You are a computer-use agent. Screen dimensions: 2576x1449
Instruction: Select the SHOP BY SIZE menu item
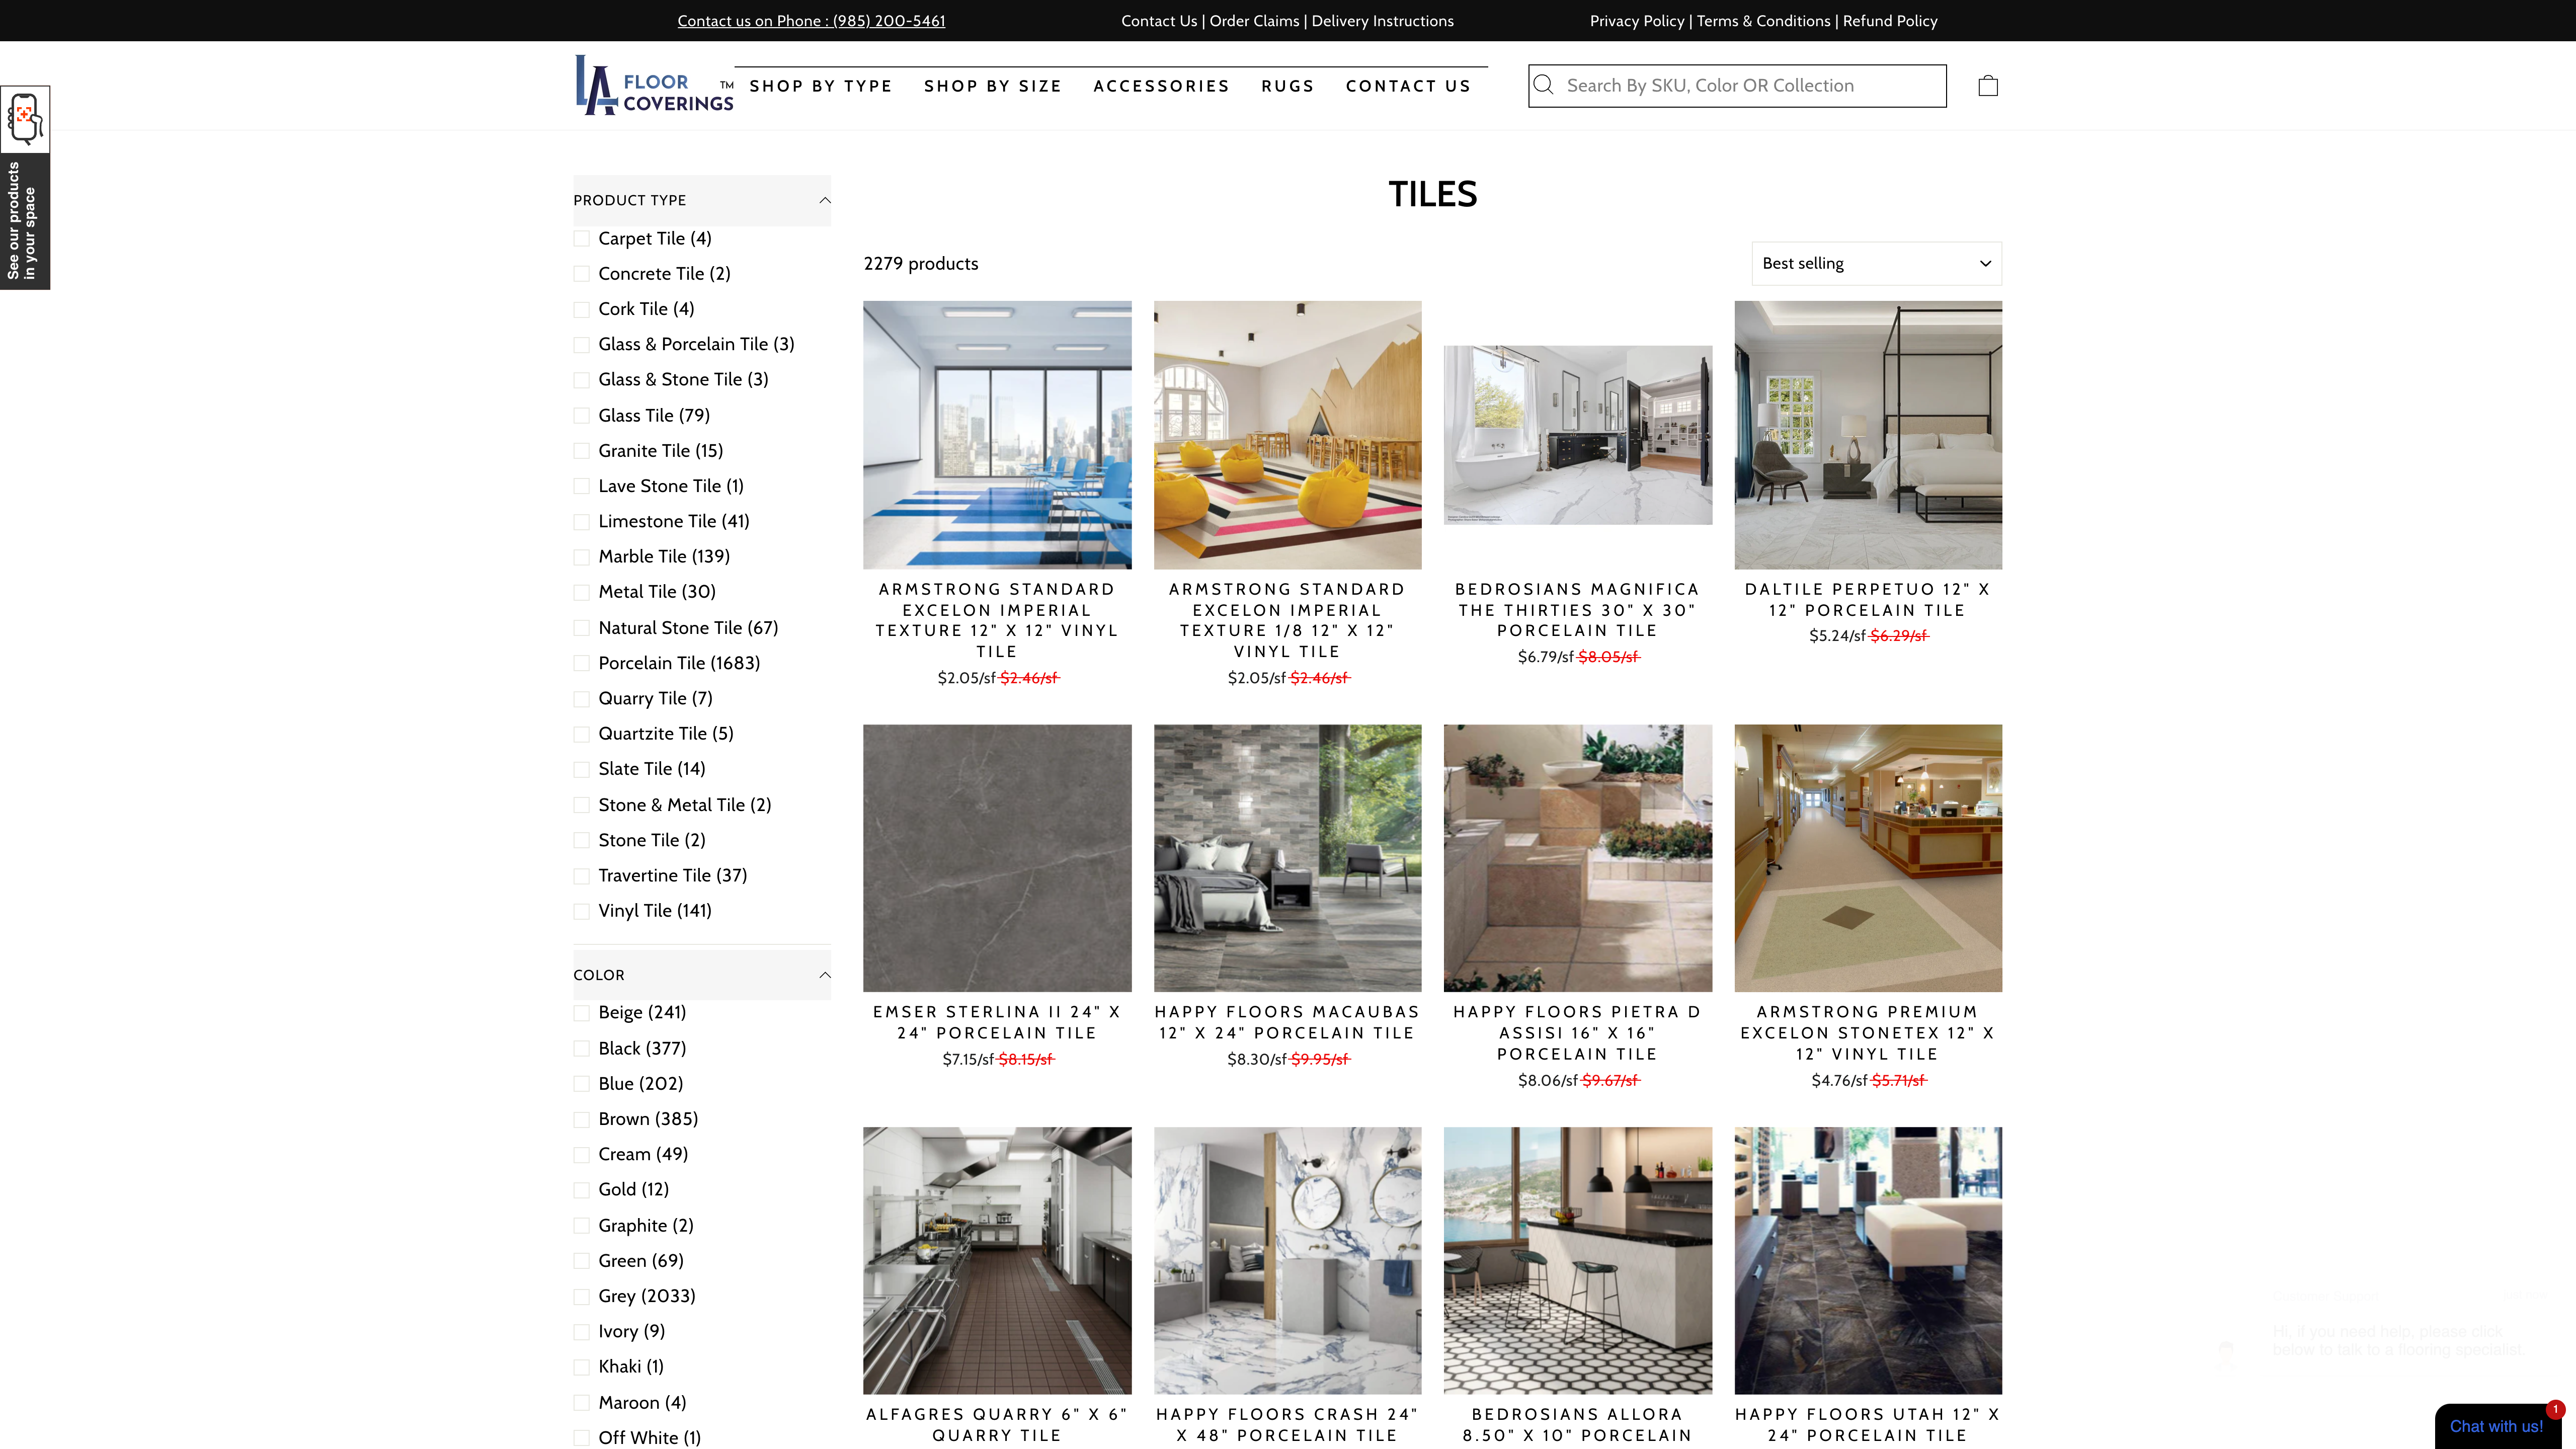[993, 85]
